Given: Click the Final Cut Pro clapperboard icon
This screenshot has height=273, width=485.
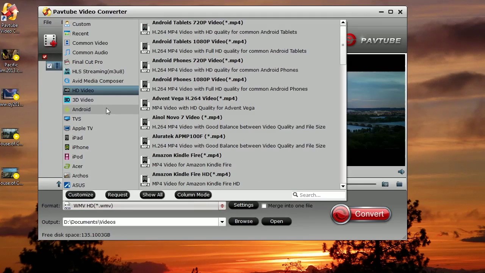Looking at the screenshot, I should click(67, 62).
